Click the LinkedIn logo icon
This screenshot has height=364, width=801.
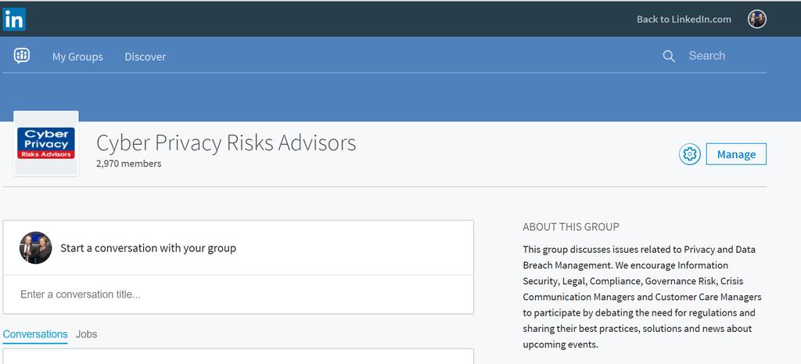pyautogui.click(x=14, y=20)
